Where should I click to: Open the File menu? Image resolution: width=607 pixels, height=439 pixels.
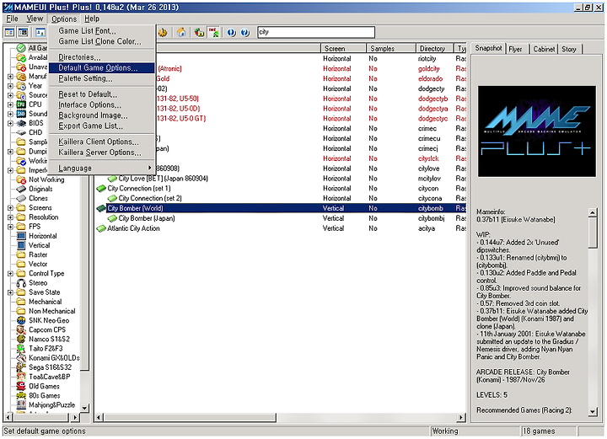pos(13,19)
